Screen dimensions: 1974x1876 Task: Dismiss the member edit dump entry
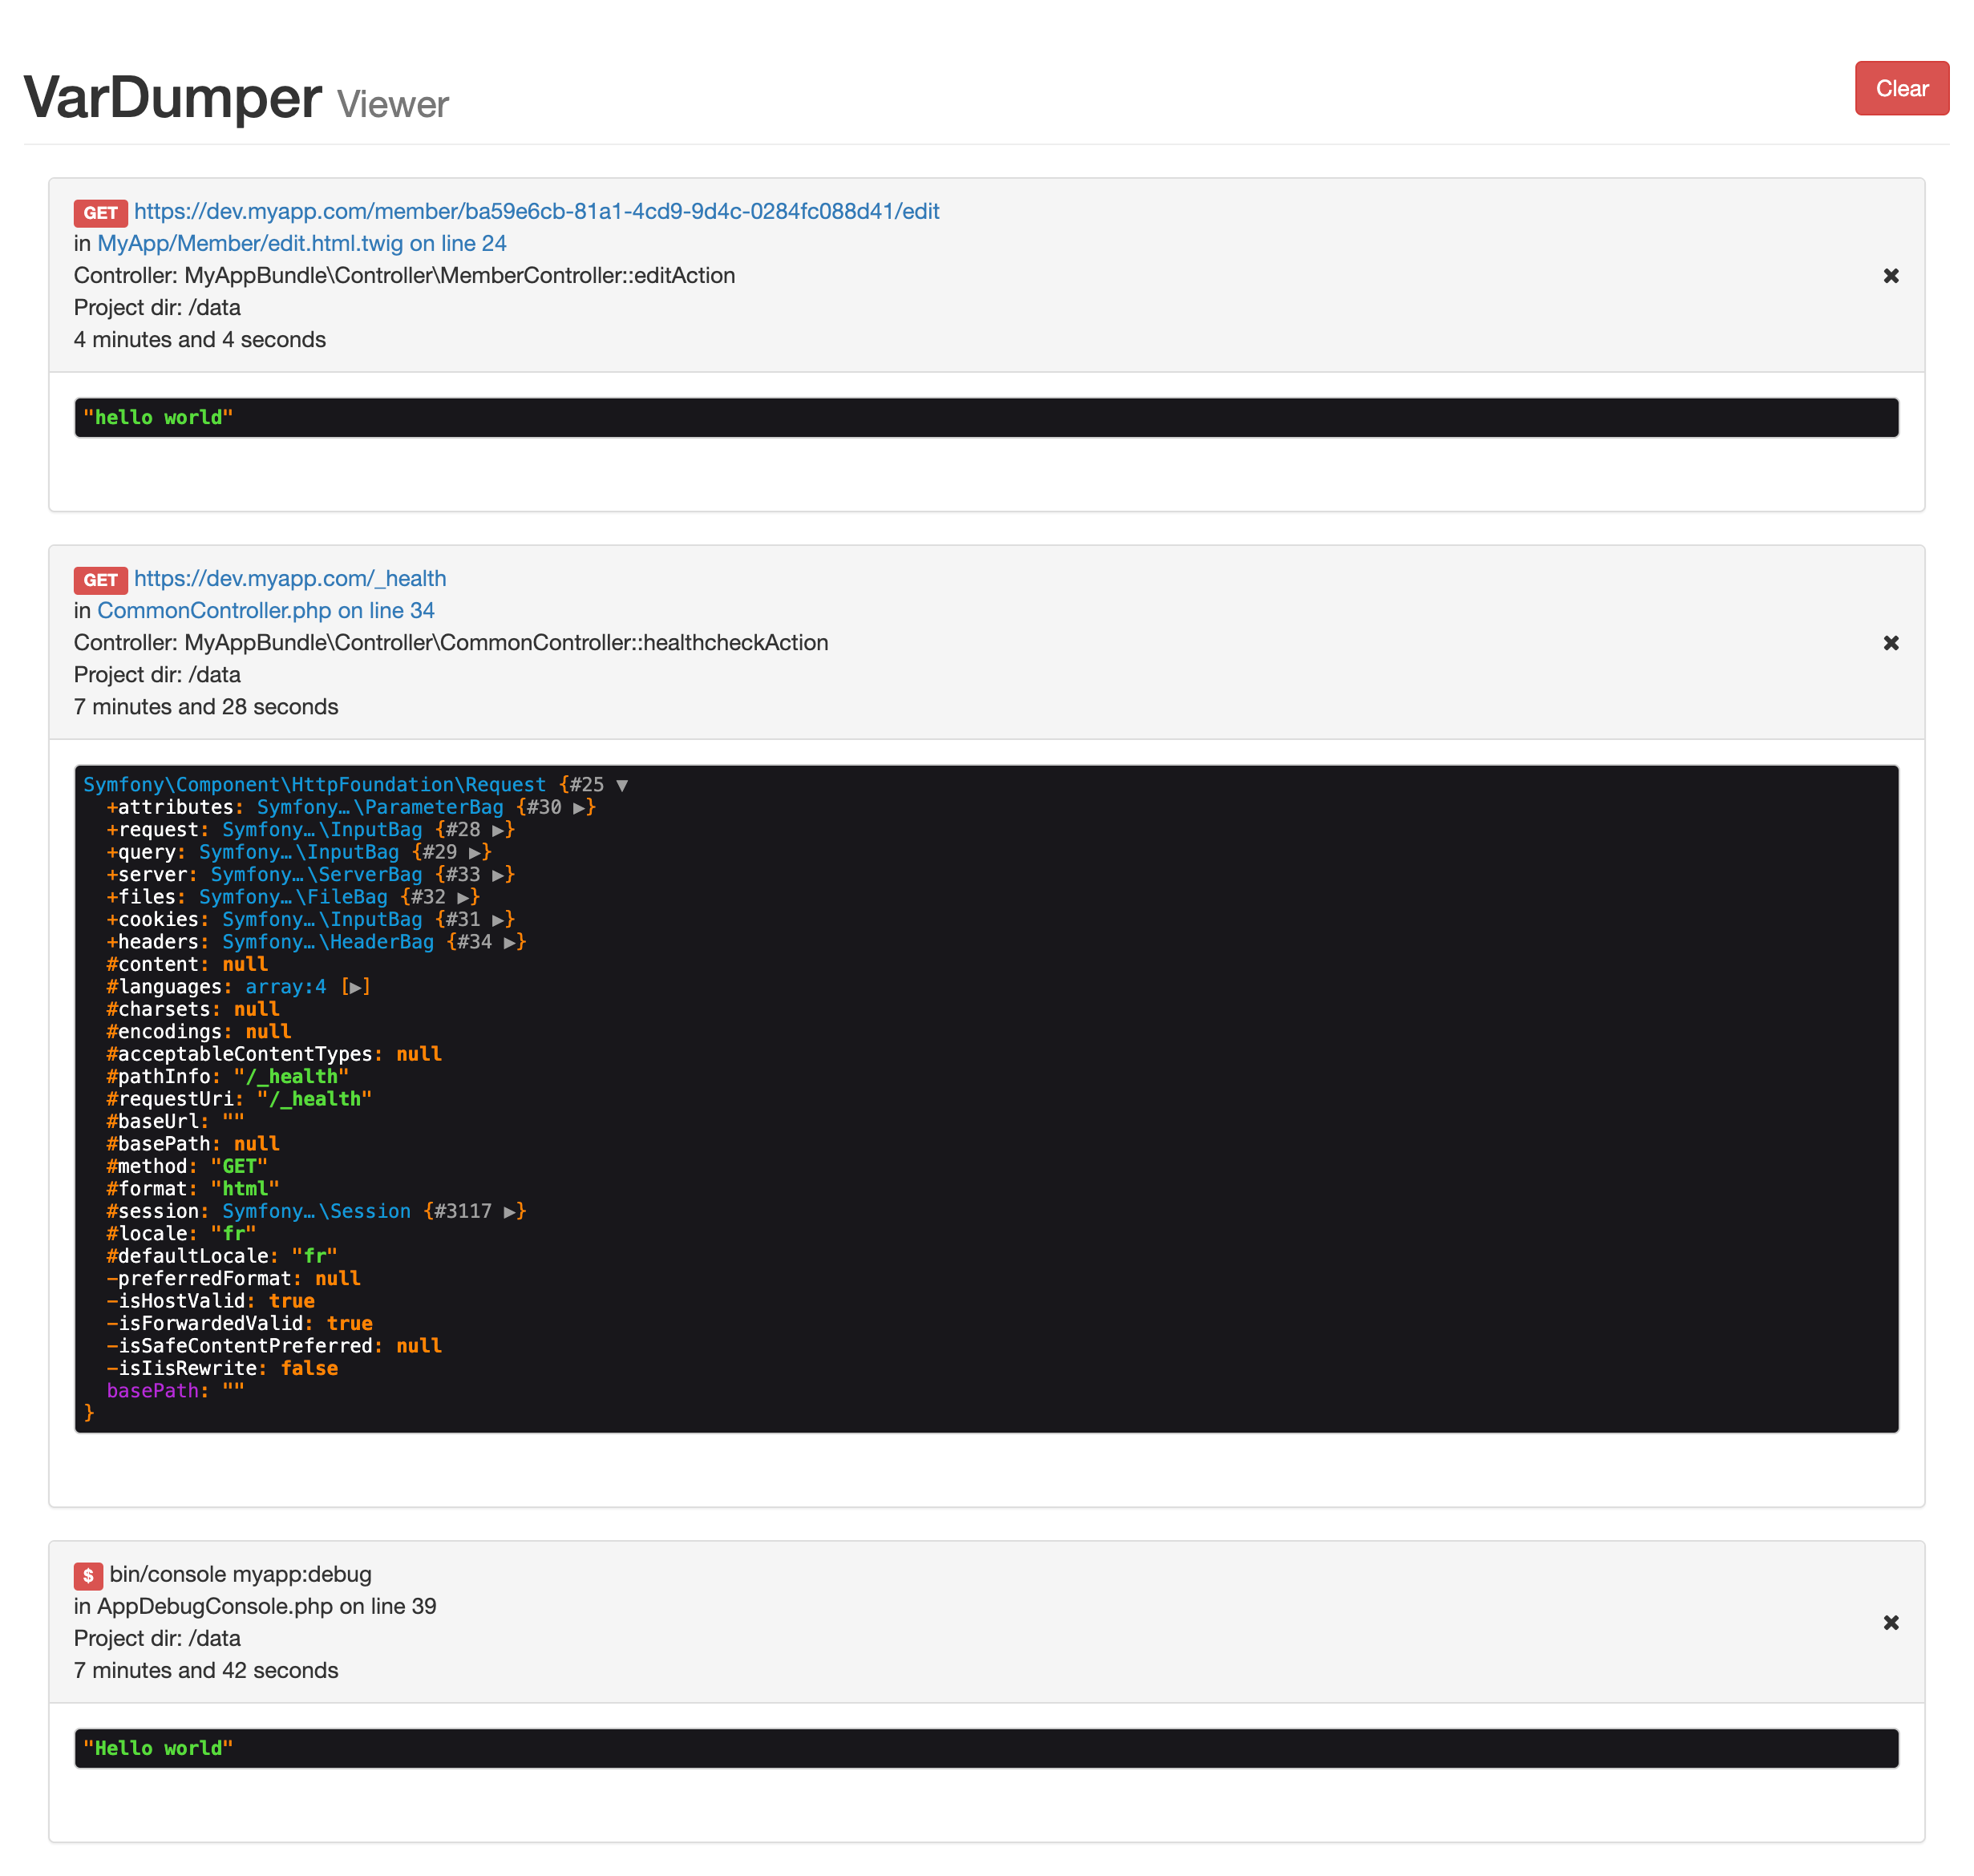coord(1890,276)
